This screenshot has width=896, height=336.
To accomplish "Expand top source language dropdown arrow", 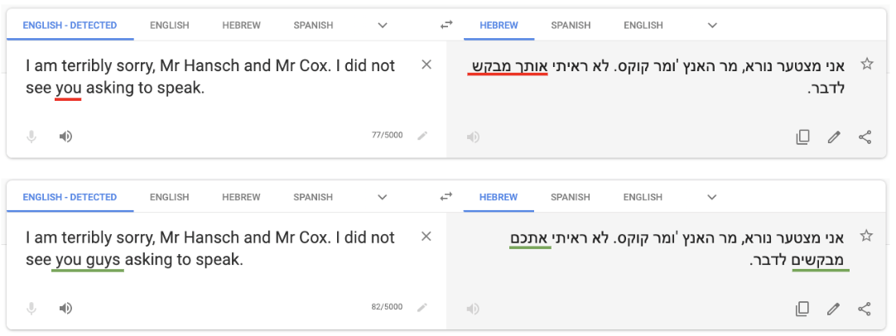I will pos(383,26).
